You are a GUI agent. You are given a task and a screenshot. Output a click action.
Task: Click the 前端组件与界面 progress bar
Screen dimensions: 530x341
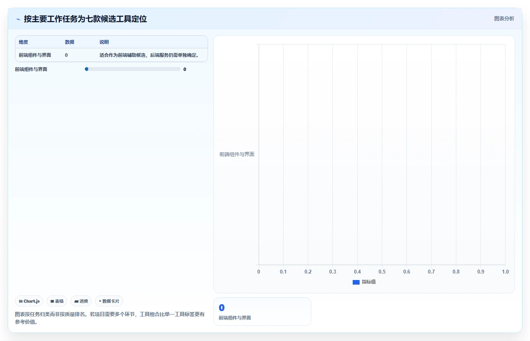coord(132,69)
